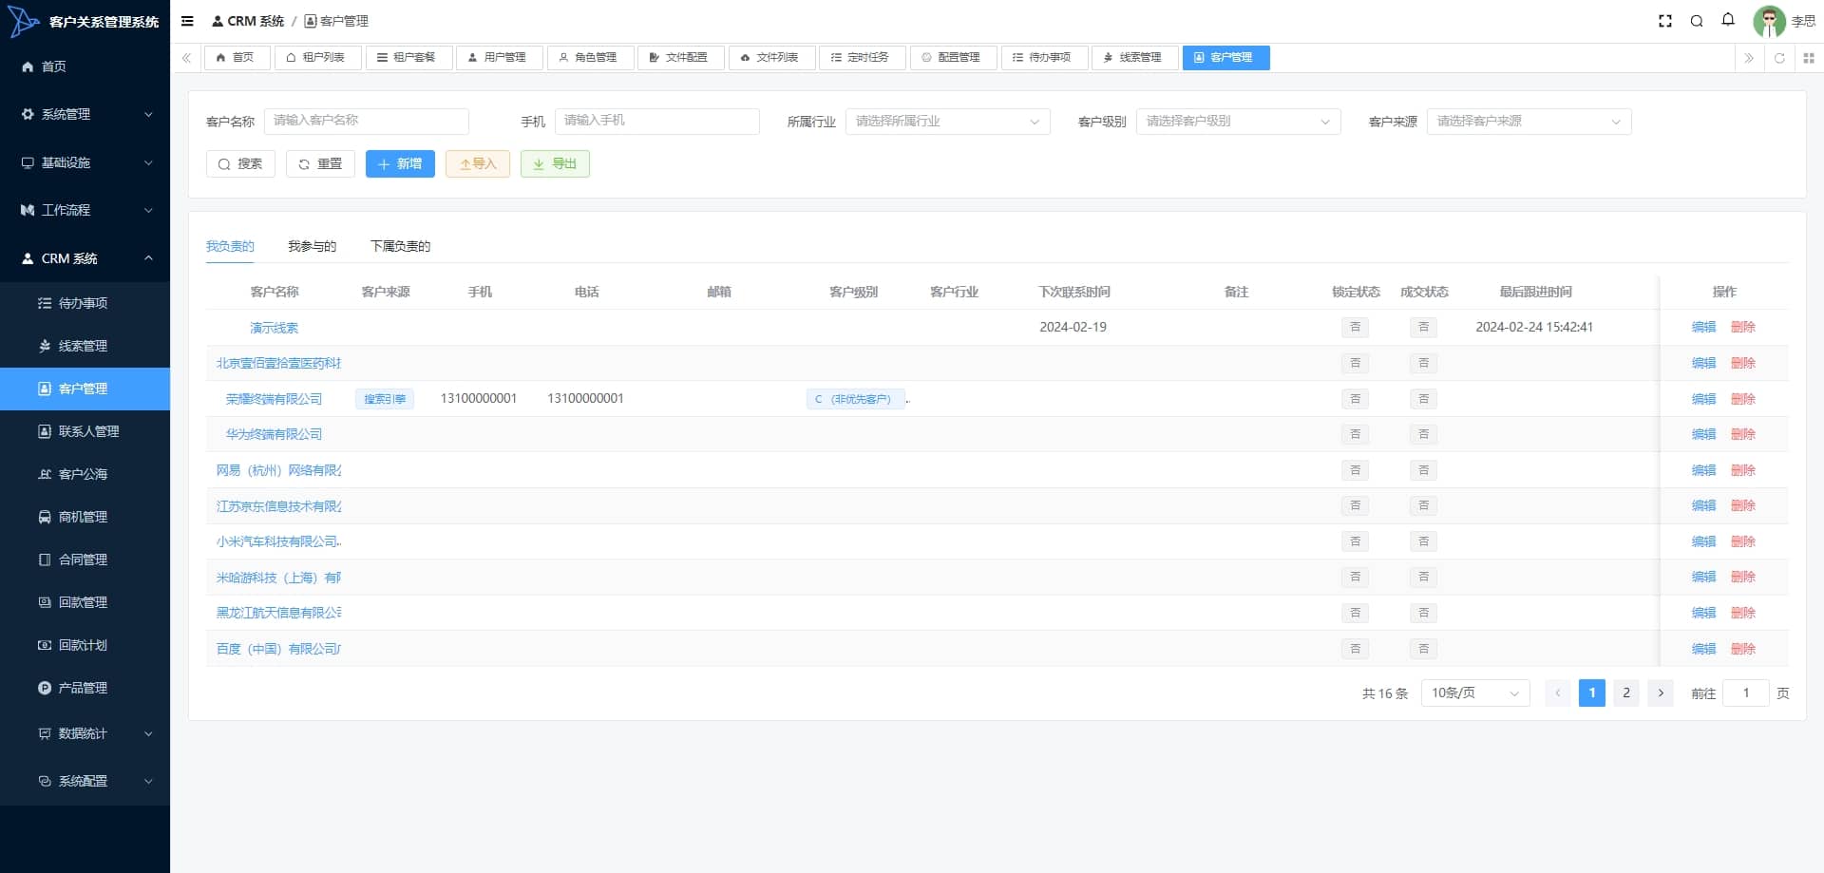Click the green 导出 button
Image resolution: width=1824 pixels, height=873 pixels.
coord(555,164)
